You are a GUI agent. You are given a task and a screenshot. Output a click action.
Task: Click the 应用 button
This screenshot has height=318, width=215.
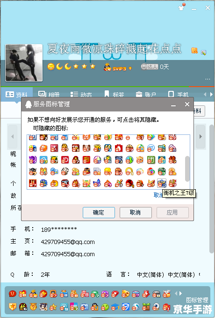pyautogui.click(x=172, y=213)
